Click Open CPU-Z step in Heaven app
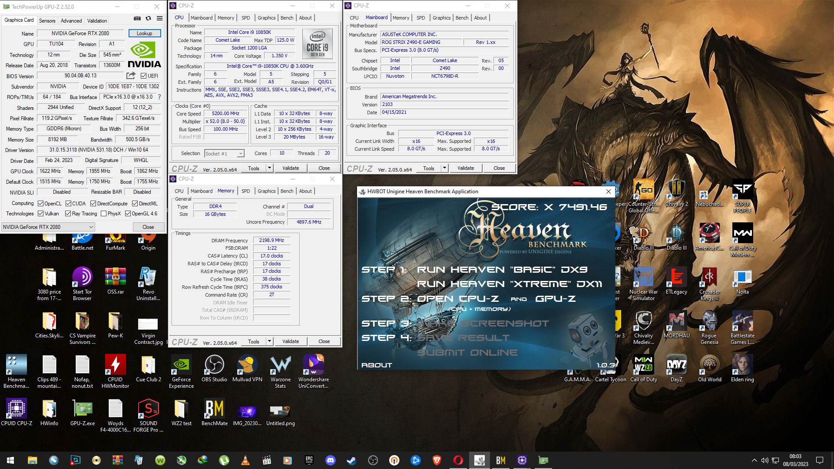The height and width of the screenshot is (469, 834). coord(458,299)
